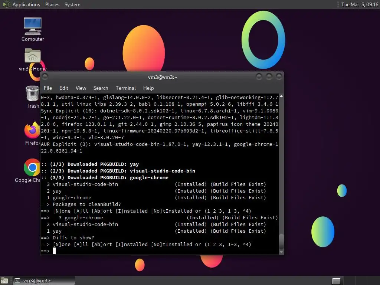The width and height of the screenshot is (380, 285).
Task: Open the System menu
Action: click(x=72, y=4)
